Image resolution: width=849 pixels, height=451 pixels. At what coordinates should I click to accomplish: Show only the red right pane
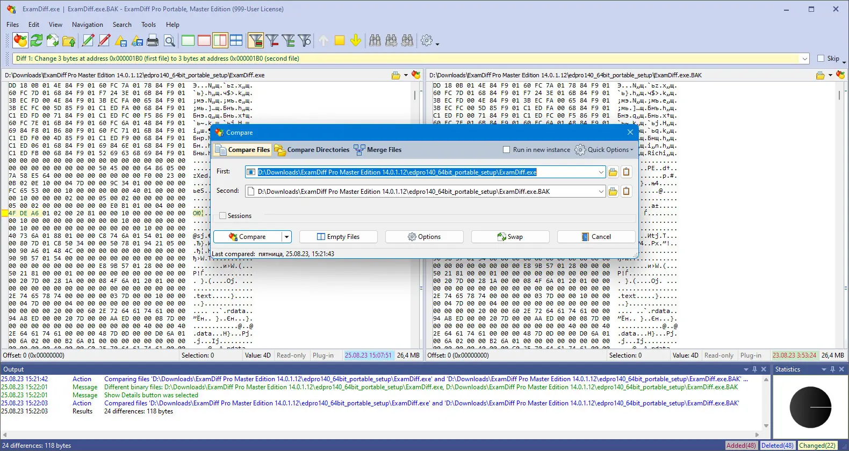[x=204, y=40]
